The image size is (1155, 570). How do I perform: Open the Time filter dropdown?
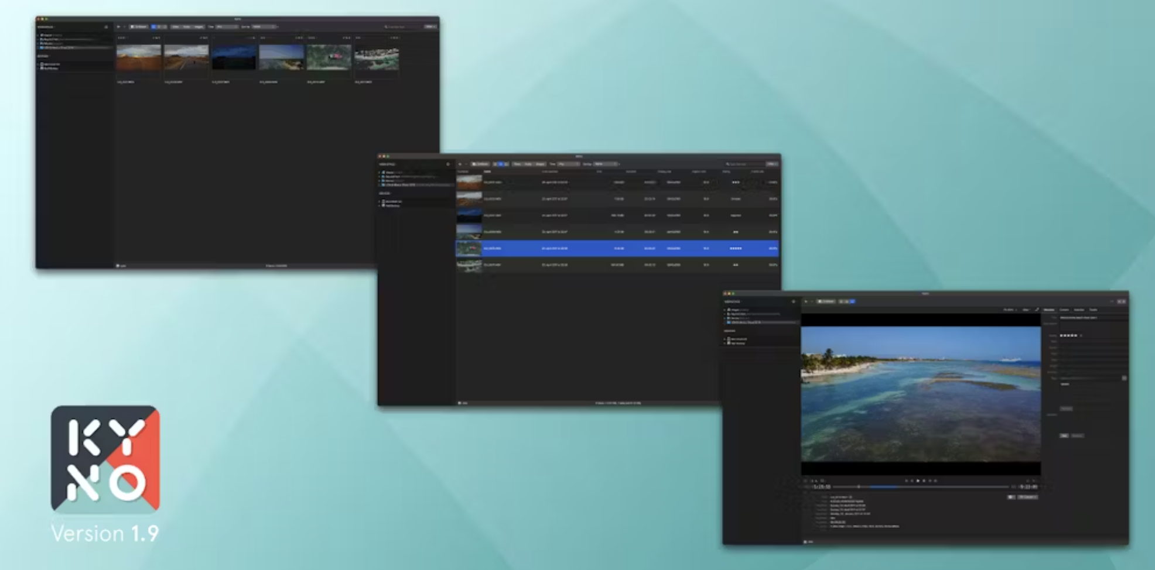pos(225,26)
